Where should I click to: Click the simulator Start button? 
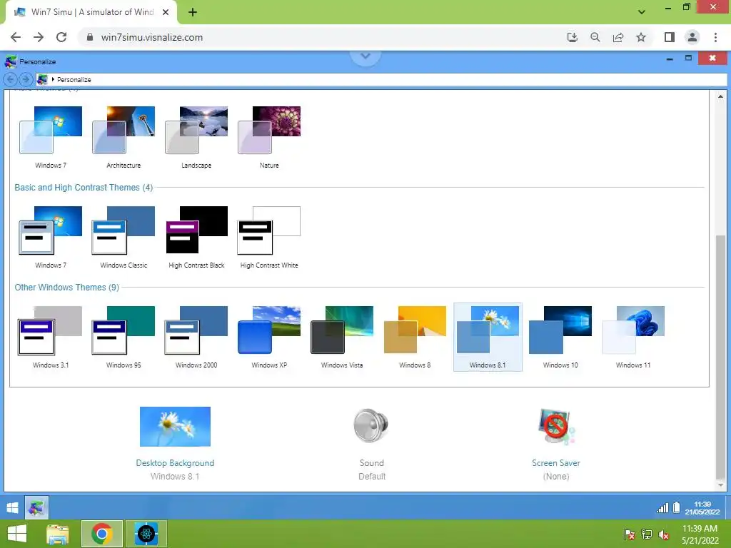(13, 507)
